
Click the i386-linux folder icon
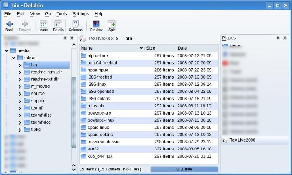(x=83, y=84)
